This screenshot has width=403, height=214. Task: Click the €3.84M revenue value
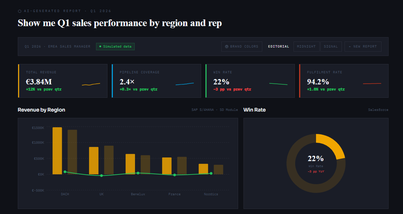click(39, 82)
